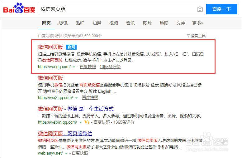Focus the search box containing 微信网页版
The image size is (242, 158).
pos(122,9)
